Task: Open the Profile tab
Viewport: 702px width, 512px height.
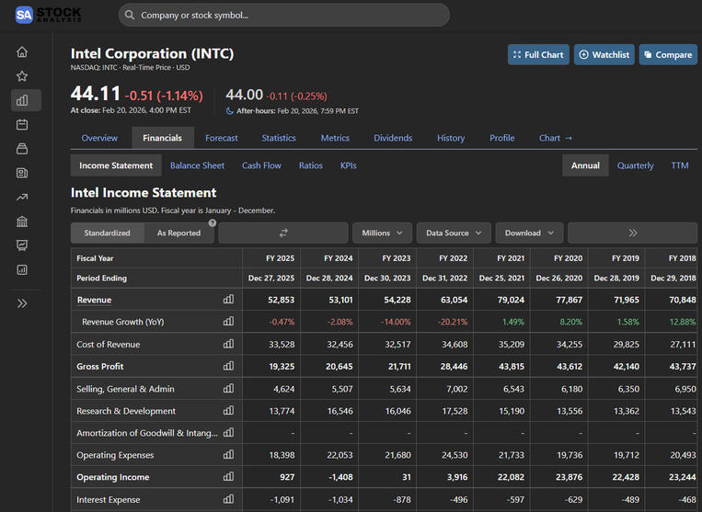Action: [x=501, y=138]
